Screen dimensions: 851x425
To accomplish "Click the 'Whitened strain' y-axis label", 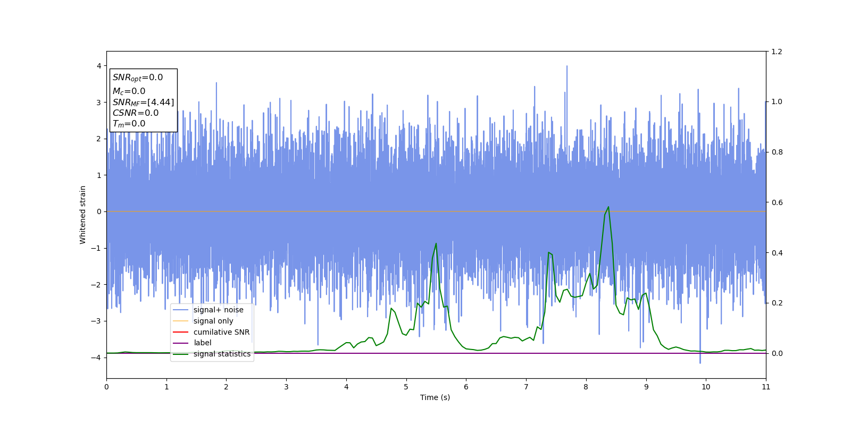I will pyautogui.click(x=83, y=215).
